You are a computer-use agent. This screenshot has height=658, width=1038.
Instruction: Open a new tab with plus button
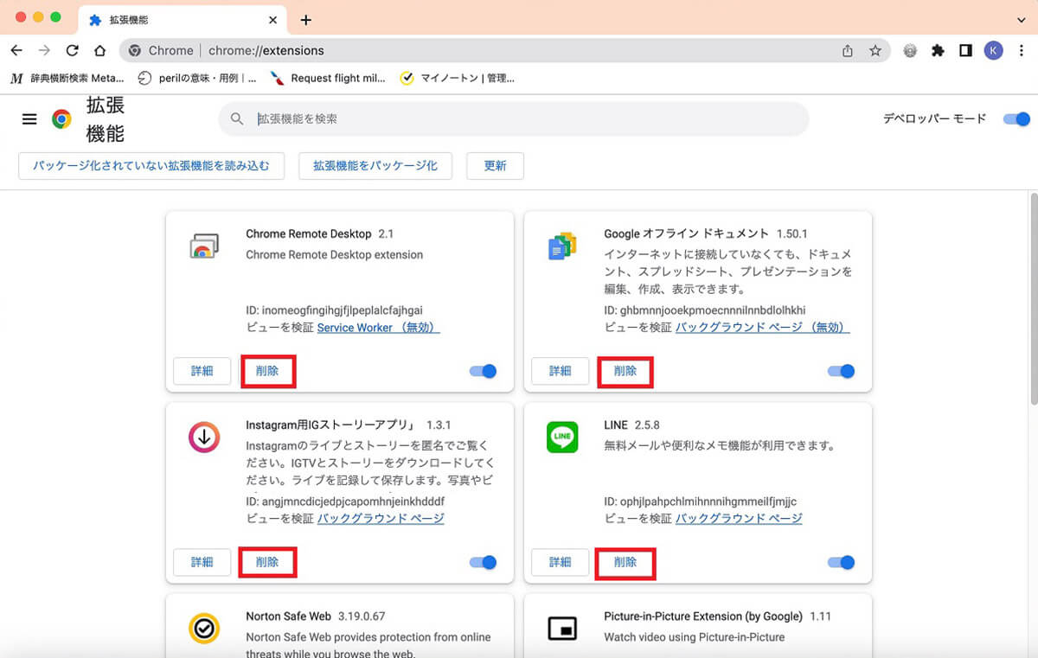pos(305,20)
